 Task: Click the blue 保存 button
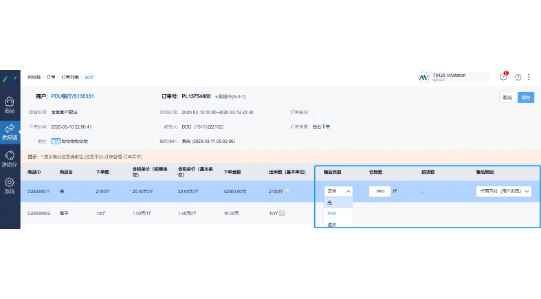[526, 98]
